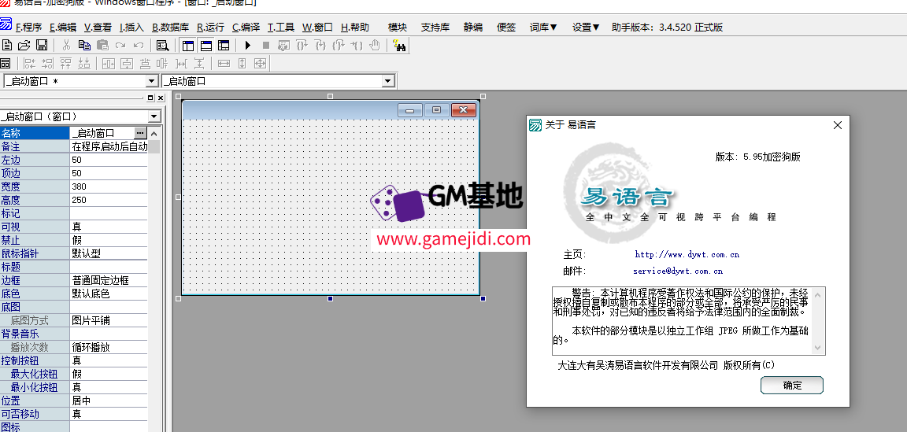
Task: Click the make same width icon
Action: coord(224,63)
